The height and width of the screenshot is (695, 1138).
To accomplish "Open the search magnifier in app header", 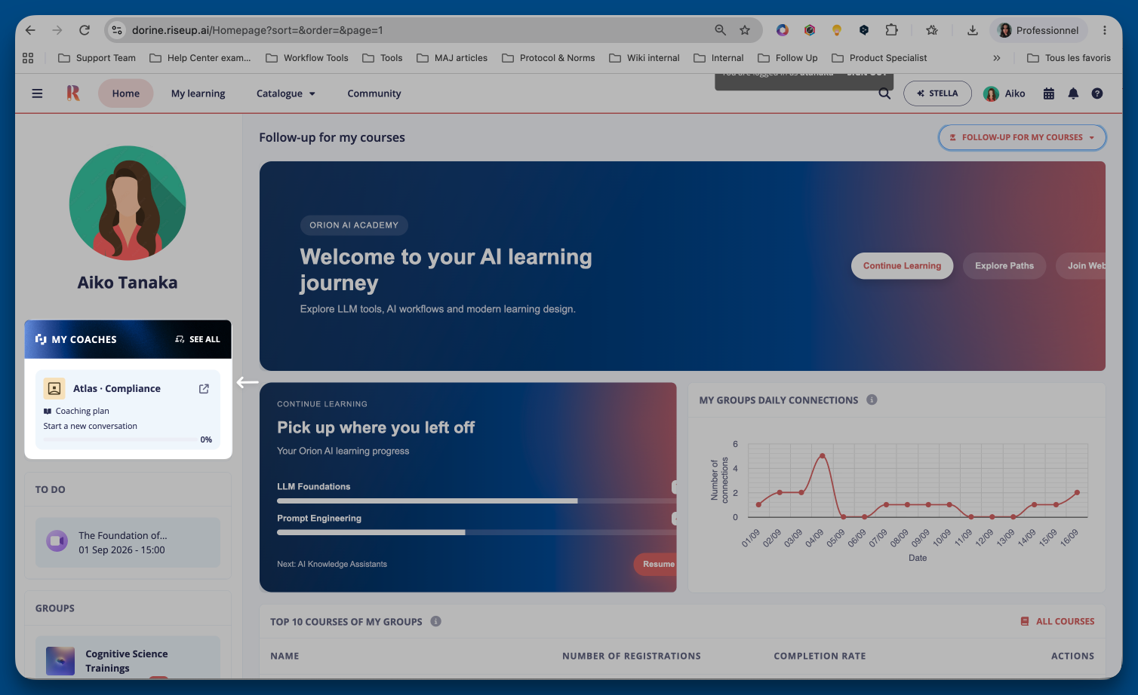I will (x=884, y=93).
